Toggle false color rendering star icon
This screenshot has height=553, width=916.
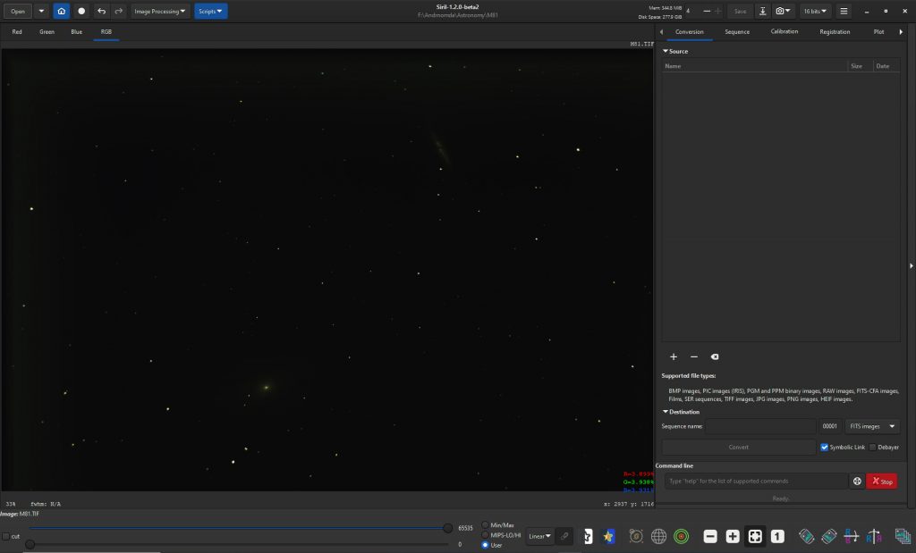pyautogui.click(x=608, y=536)
